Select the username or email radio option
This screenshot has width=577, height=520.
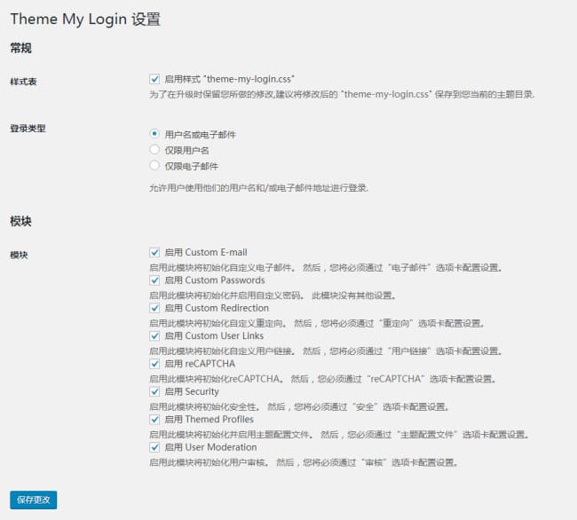pos(154,133)
